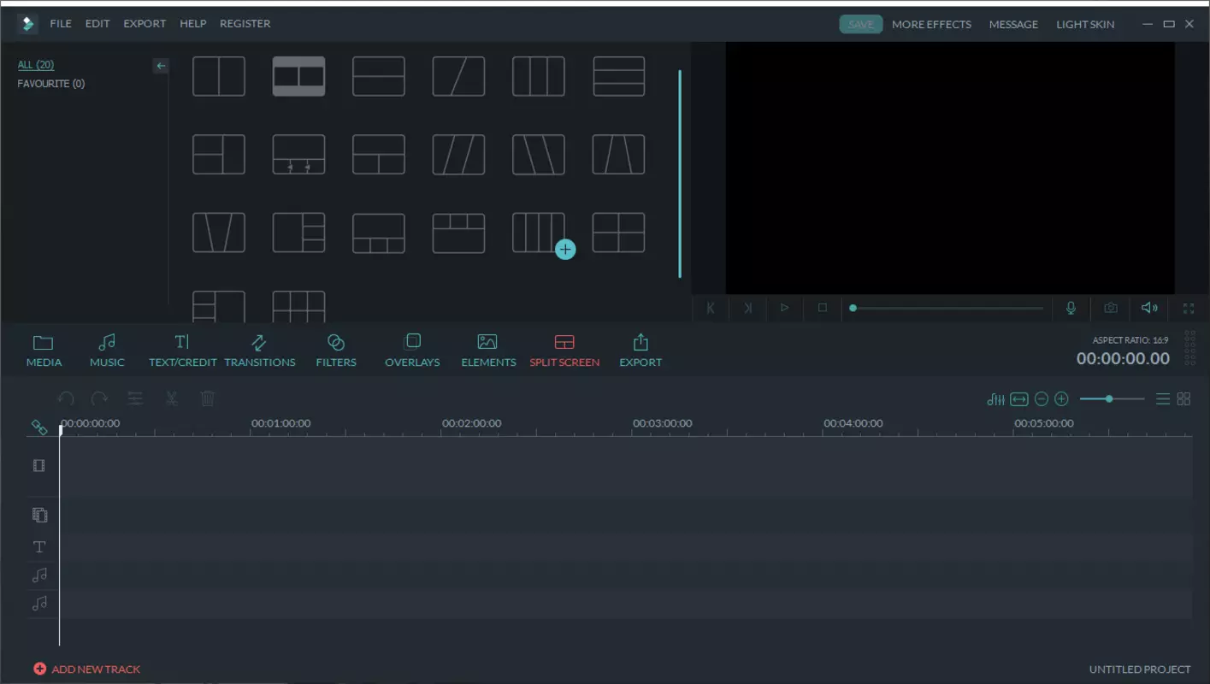Image resolution: width=1210 pixels, height=684 pixels.
Task: Open the Help menu
Action: coord(193,24)
